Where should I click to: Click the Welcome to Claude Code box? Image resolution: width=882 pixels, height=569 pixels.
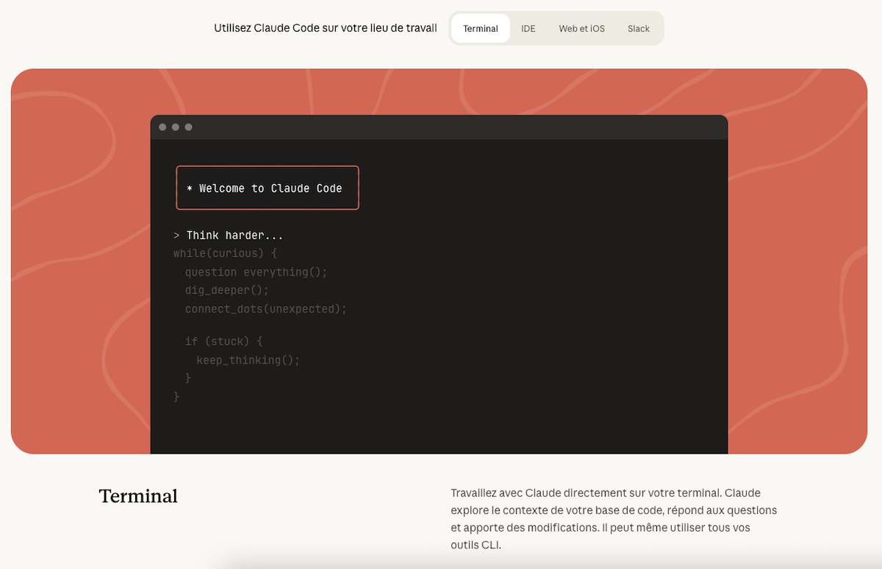268,188
